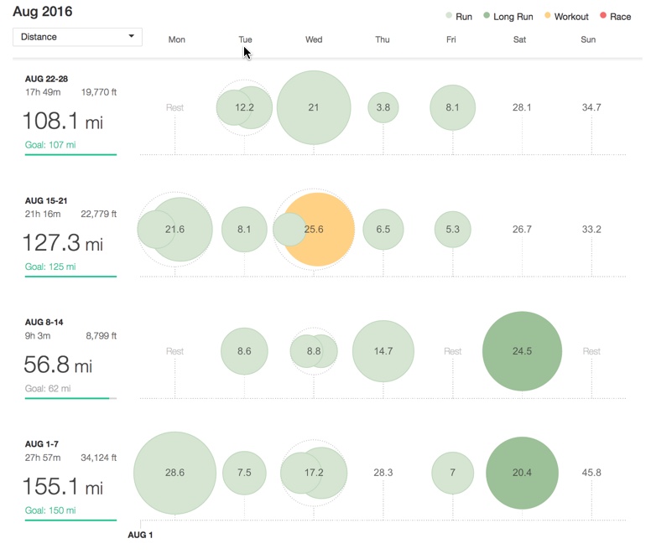This screenshot has height=554, width=651.
Task: Select the dark green 24.5 long run bubble
Action: coord(522,351)
